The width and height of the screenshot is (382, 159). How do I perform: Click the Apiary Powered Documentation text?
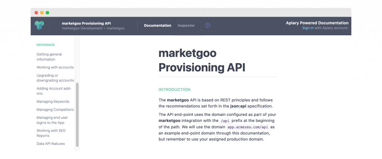tap(317, 23)
